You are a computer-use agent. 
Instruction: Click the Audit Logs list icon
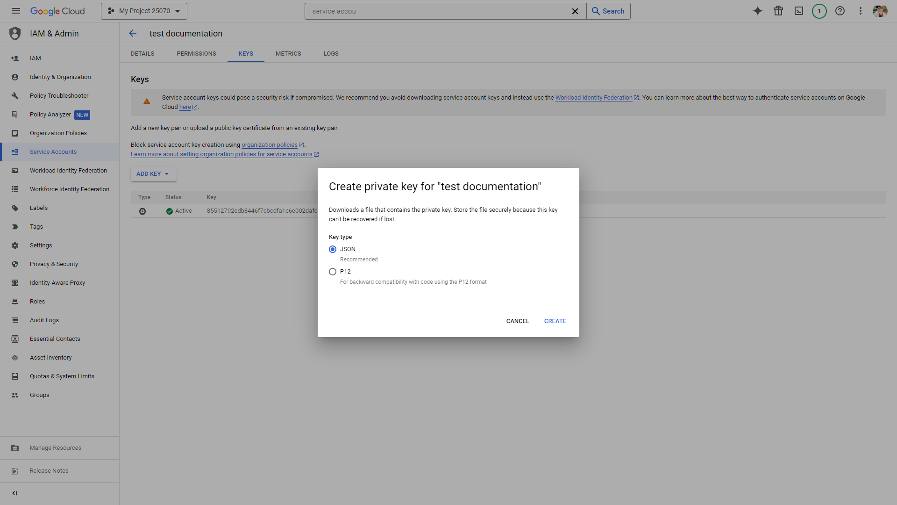[15, 320]
